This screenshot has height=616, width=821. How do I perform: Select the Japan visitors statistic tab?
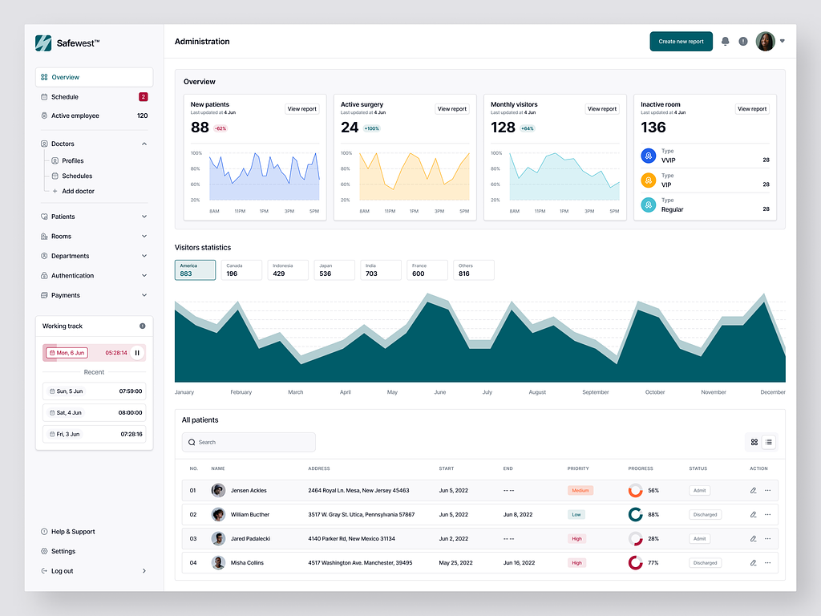click(x=334, y=270)
